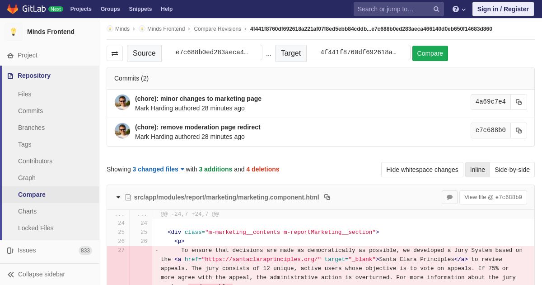Open Branches in repository sidebar
This screenshot has width=542, height=285.
tap(31, 128)
